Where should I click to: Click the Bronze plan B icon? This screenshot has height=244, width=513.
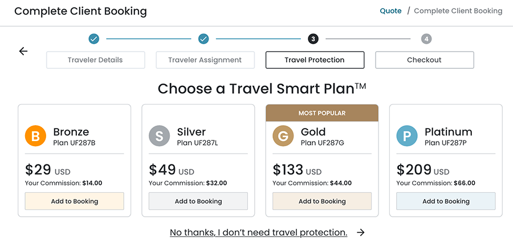[35, 137]
